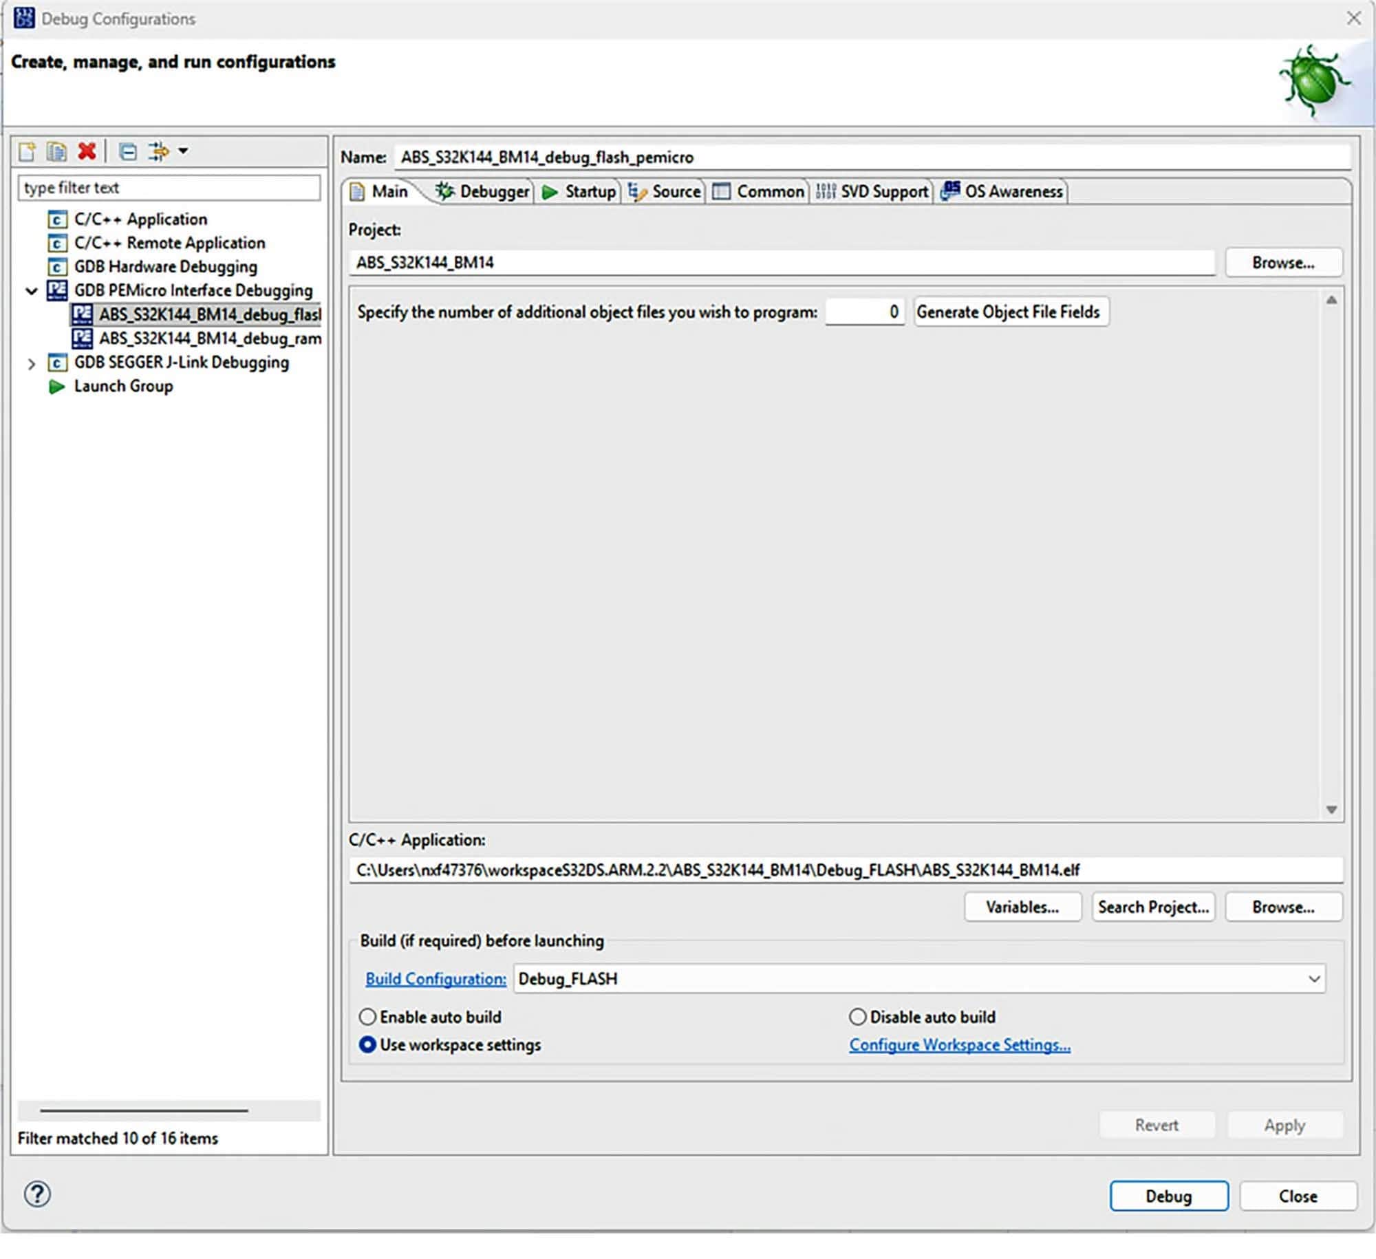Click the New launch configuration icon
The width and height of the screenshot is (1376, 1259).
pyautogui.click(x=27, y=151)
